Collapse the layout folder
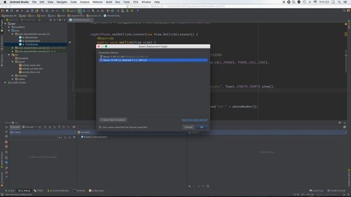Viewport: 351px width, 197px height. (13, 62)
